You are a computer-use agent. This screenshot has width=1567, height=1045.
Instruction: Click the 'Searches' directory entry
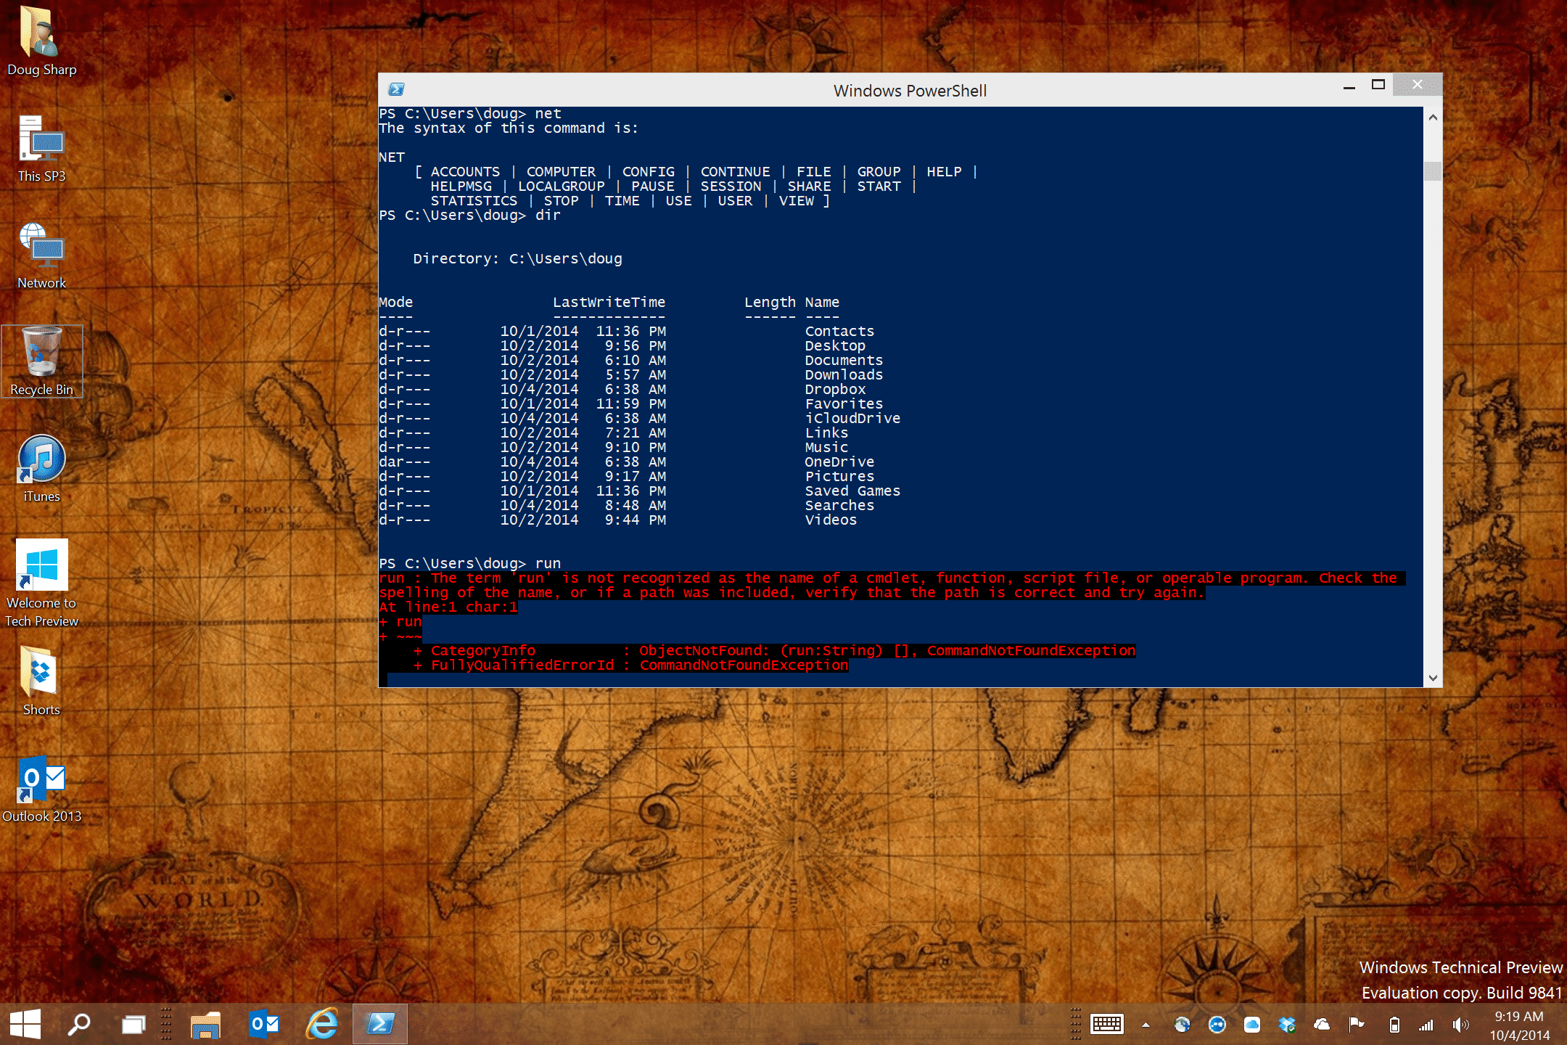click(839, 506)
